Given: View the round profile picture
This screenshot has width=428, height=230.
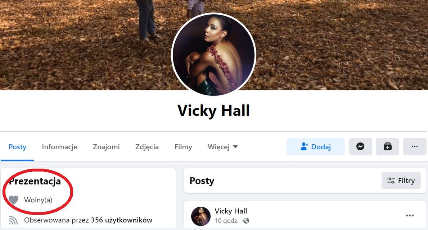Looking at the screenshot, I should [214, 55].
